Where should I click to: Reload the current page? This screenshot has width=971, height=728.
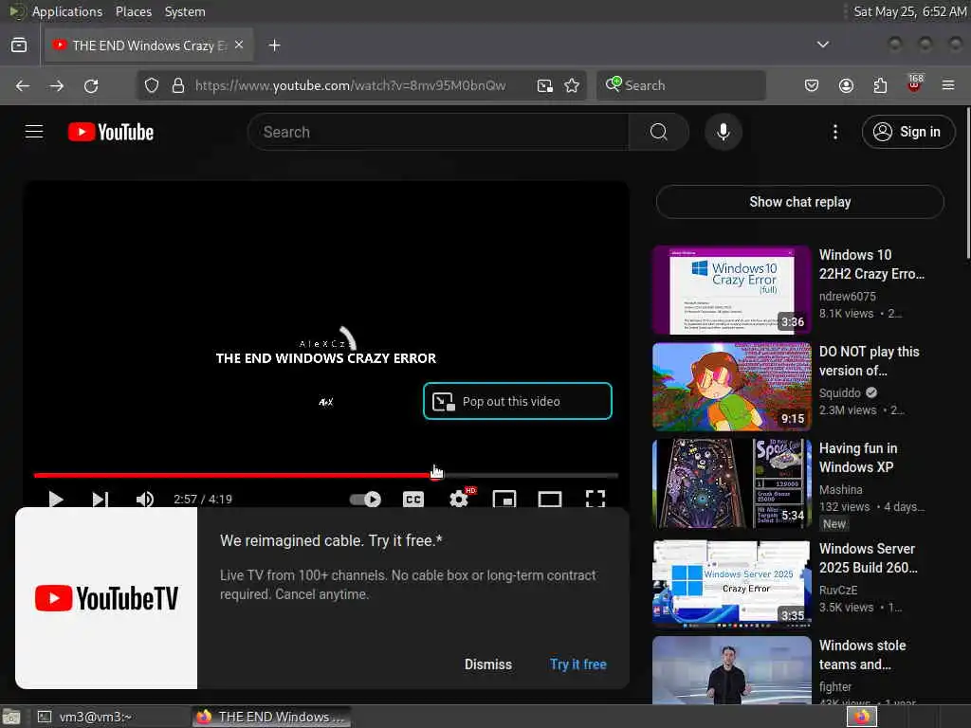pos(91,85)
